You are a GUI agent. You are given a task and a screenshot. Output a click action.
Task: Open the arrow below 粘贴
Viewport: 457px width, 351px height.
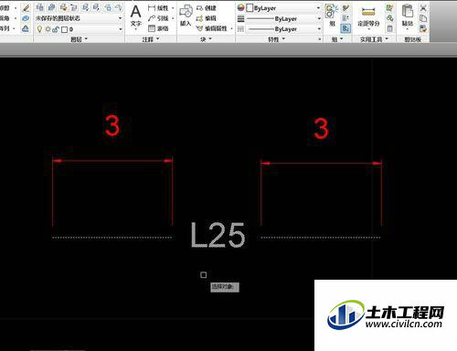click(x=408, y=29)
